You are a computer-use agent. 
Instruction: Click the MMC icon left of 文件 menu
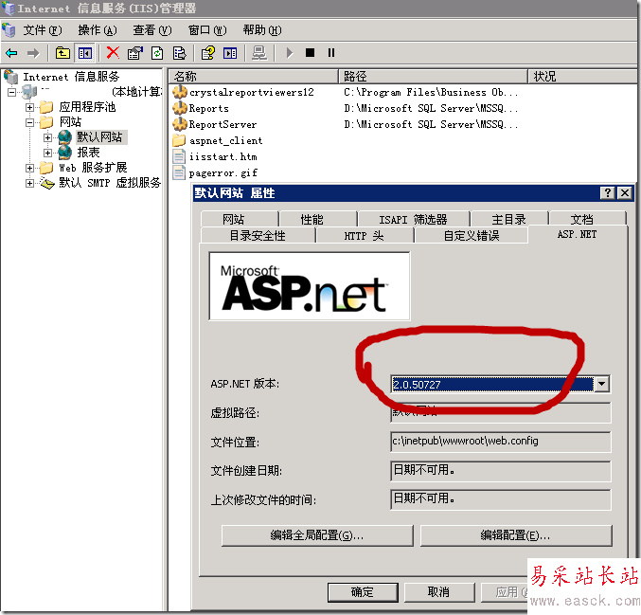9,30
